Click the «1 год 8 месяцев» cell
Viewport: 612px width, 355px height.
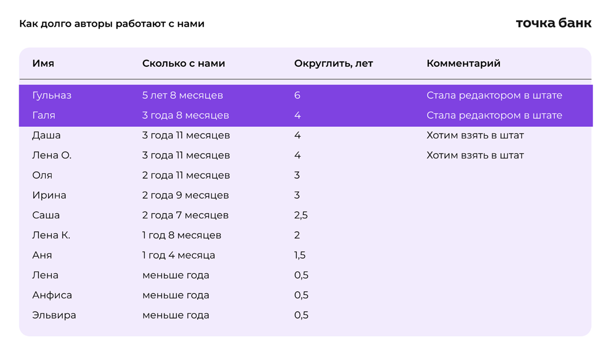(182, 235)
